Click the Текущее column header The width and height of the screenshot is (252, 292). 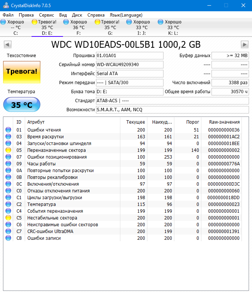tap(133, 122)
